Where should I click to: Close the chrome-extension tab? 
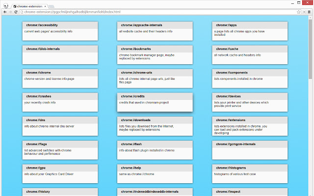point(45,6)
